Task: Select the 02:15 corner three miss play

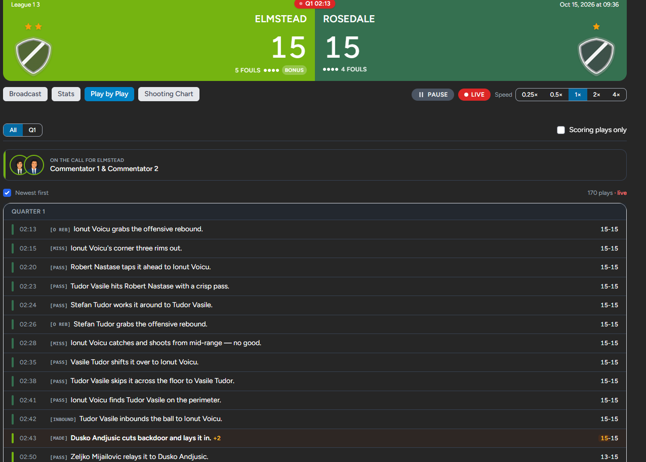Action: [x=315, y=248]
